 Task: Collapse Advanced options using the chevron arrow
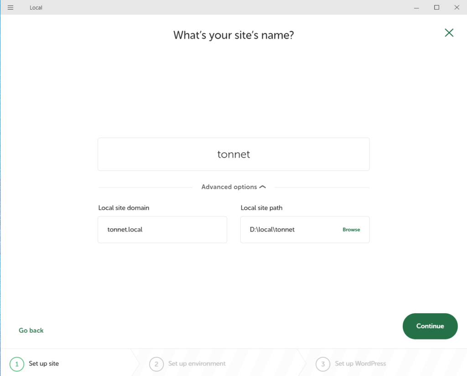pos(262,187)
